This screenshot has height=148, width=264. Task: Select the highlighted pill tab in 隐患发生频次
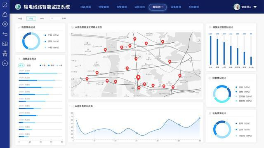21,65
